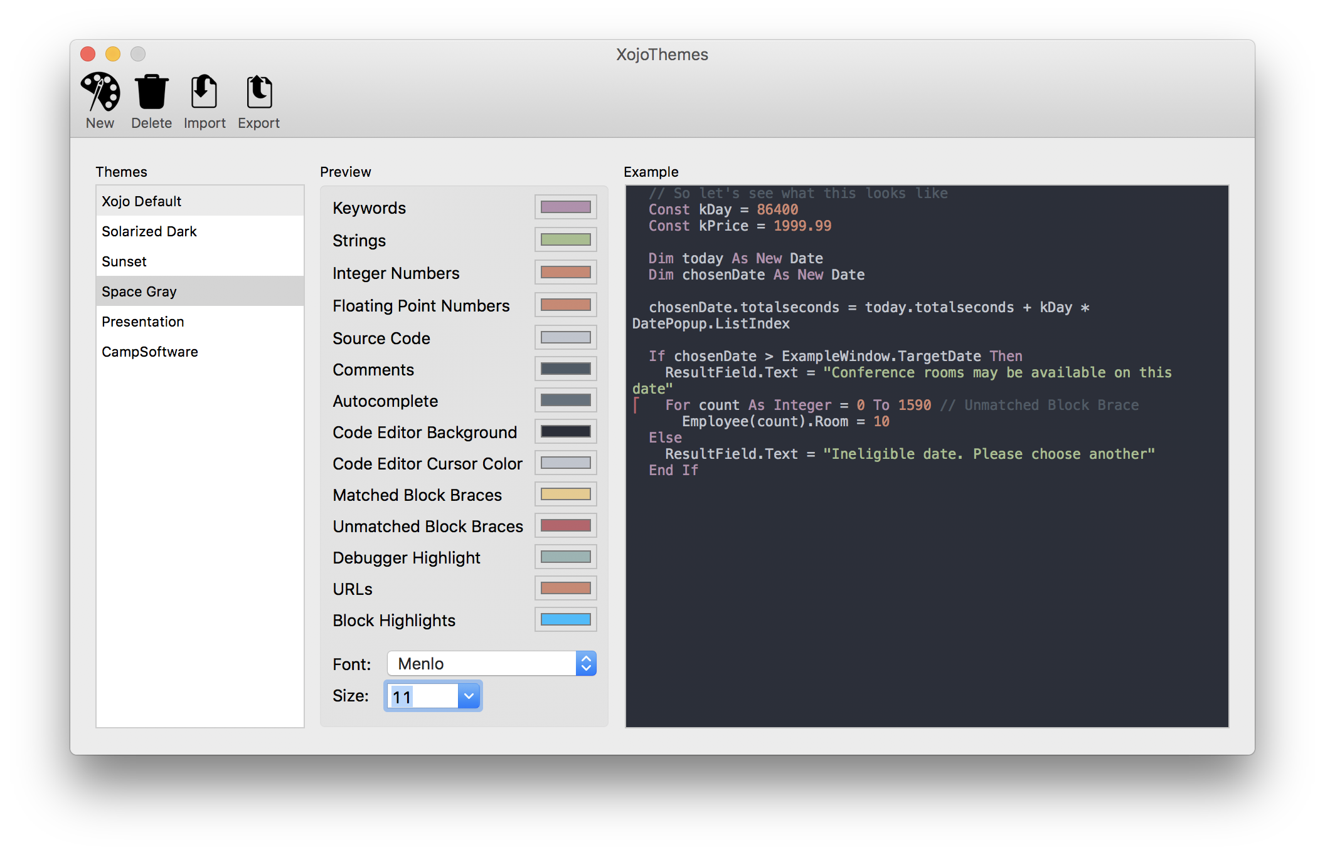
Task: Delete theme using the trash icon
Action: pyautogui.click(x=151, y=100)
